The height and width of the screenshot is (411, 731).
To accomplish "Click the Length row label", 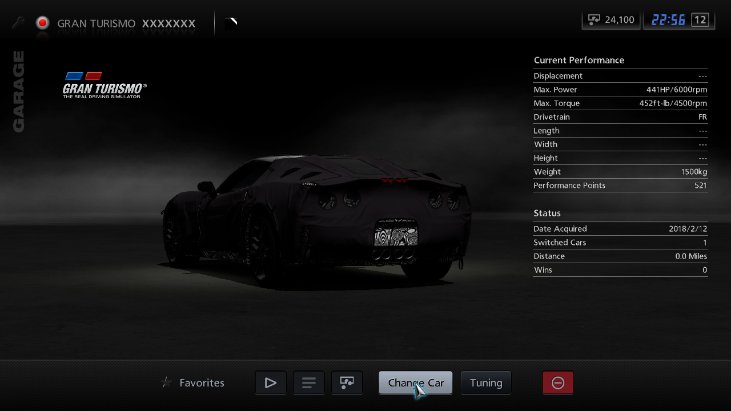I will [547, 131].
